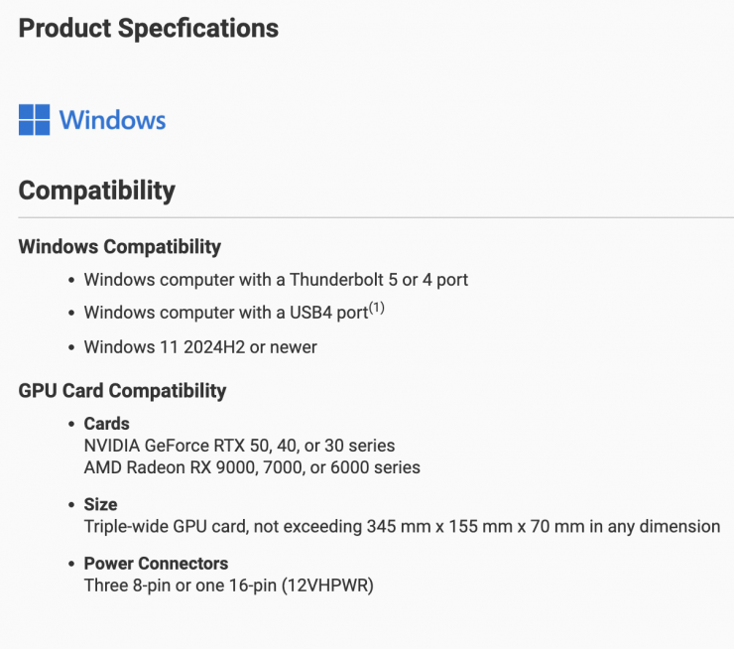
Task: Click the bullet before Thunderbolt port item
Action: point(71,281)
